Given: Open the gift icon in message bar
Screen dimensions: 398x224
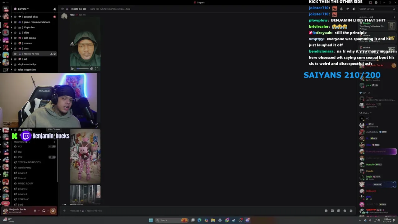Looking at the screenshot, I should click(326, 211).
